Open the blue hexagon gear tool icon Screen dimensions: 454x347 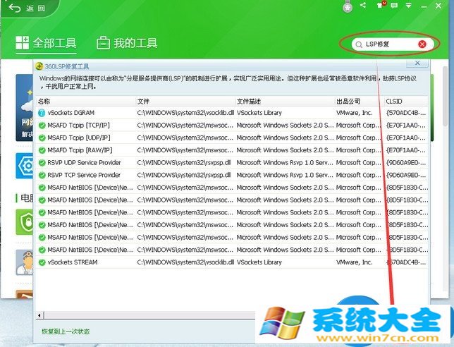(x=25, y=166)
